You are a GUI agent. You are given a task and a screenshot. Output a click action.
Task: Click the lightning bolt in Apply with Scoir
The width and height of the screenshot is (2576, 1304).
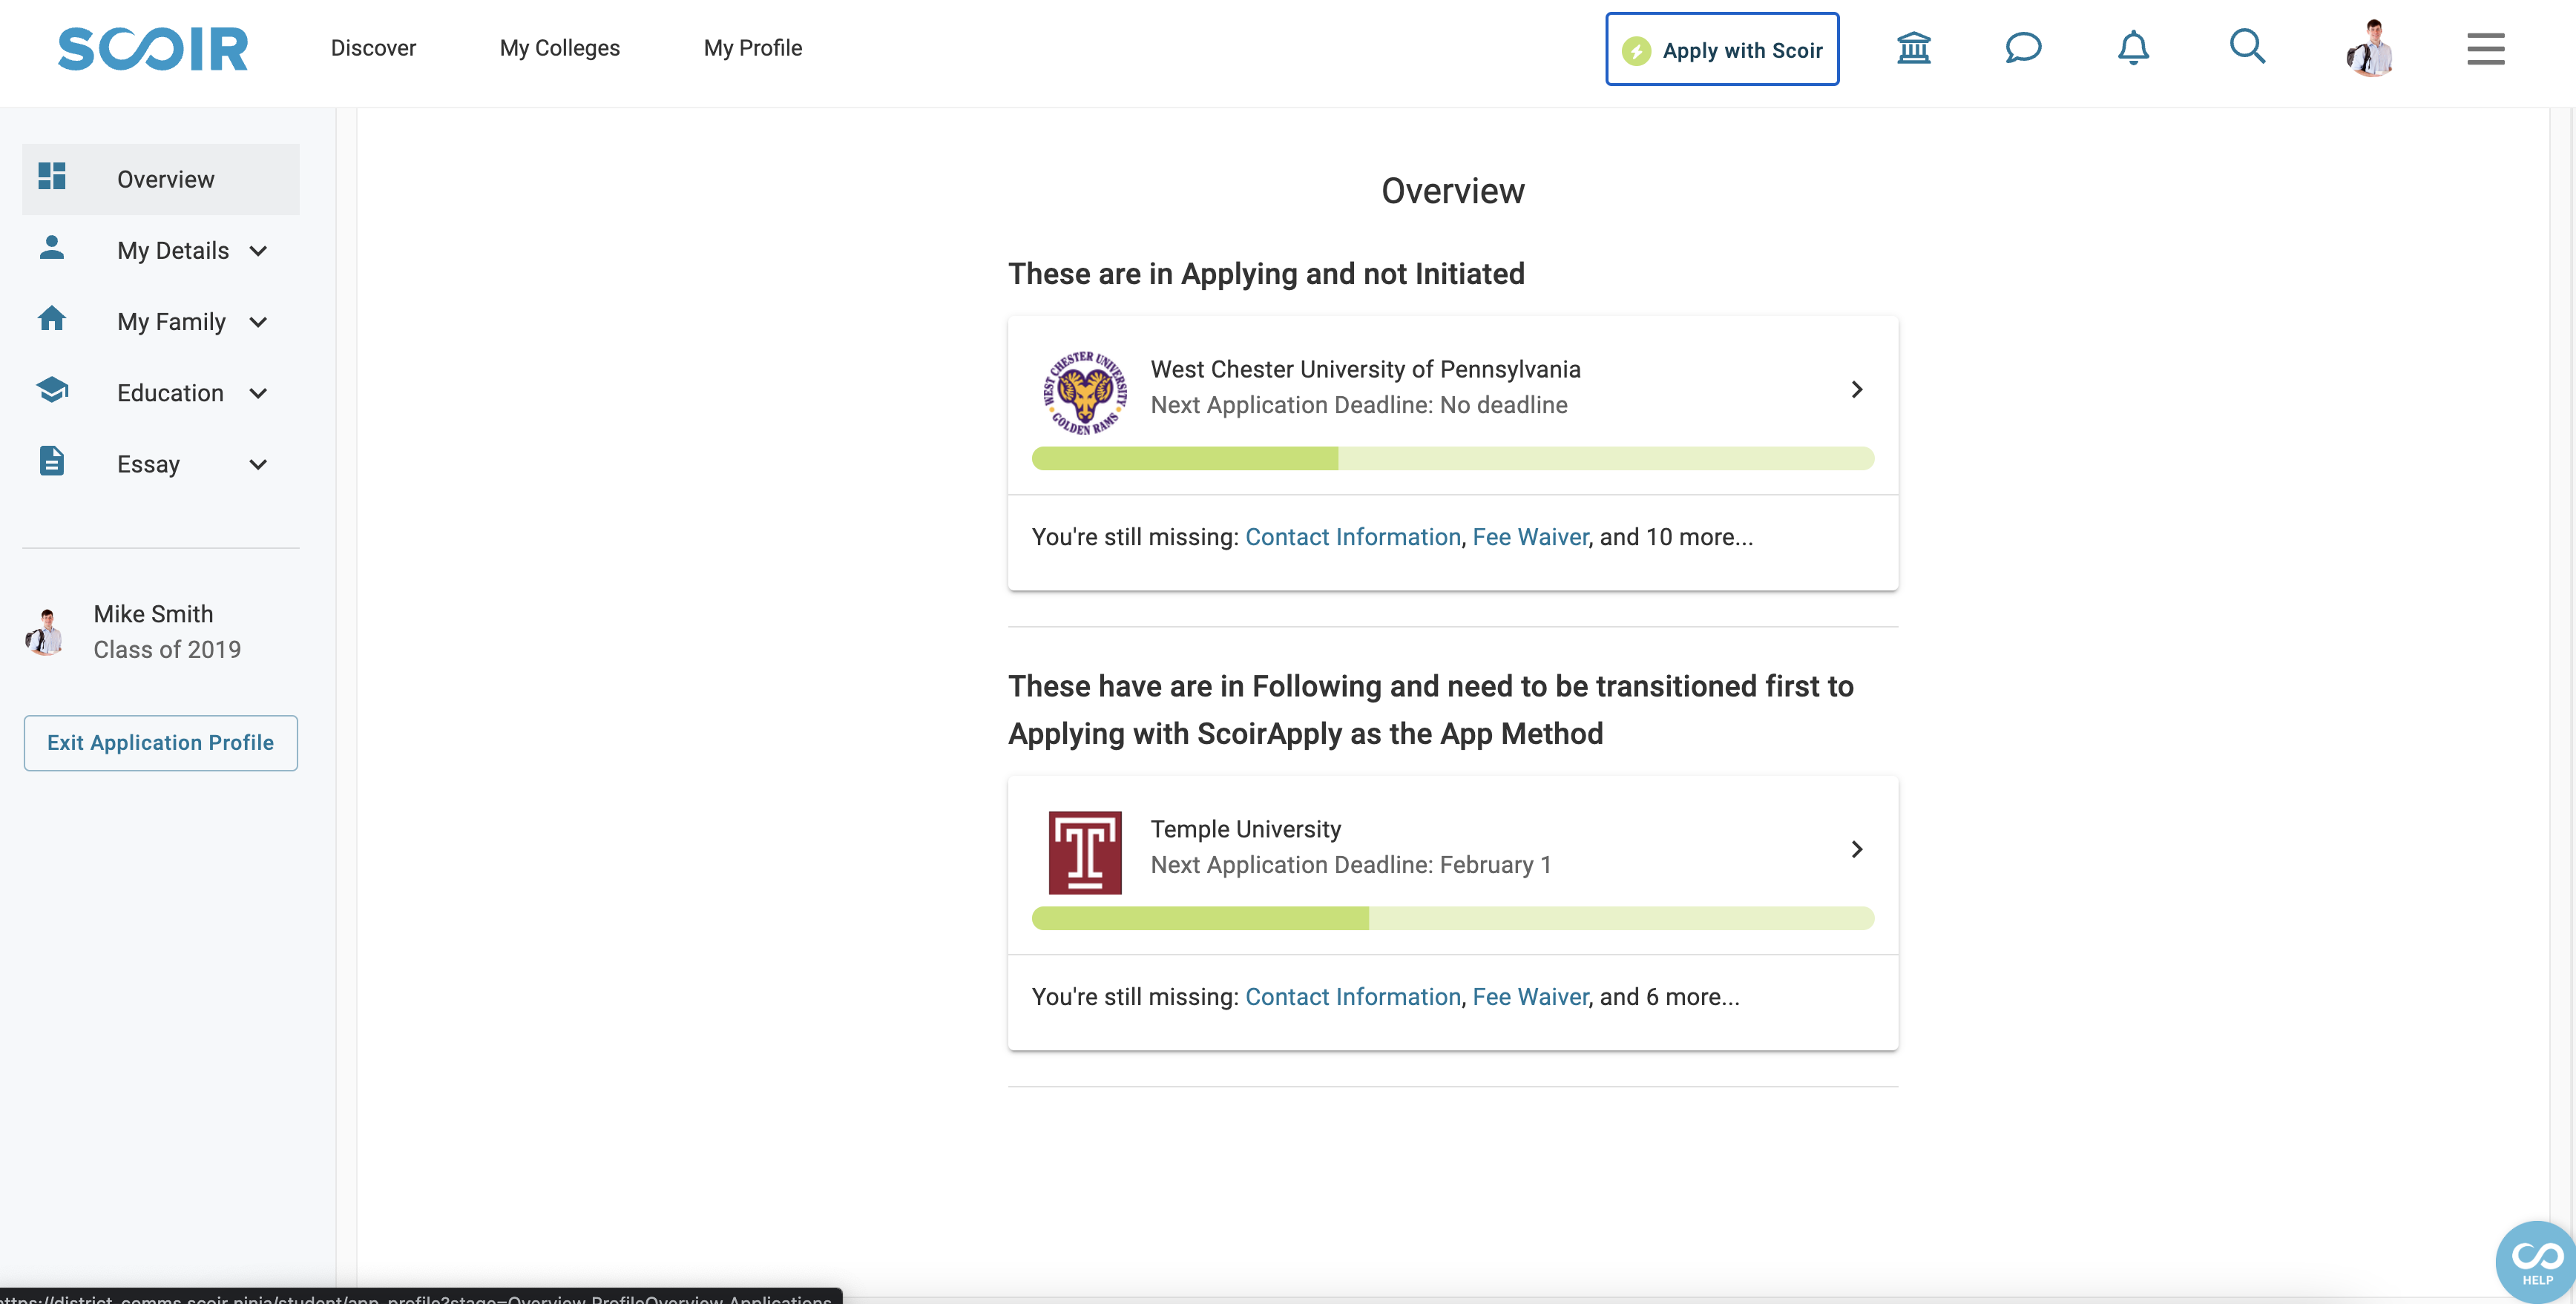tap(1636, 50)
